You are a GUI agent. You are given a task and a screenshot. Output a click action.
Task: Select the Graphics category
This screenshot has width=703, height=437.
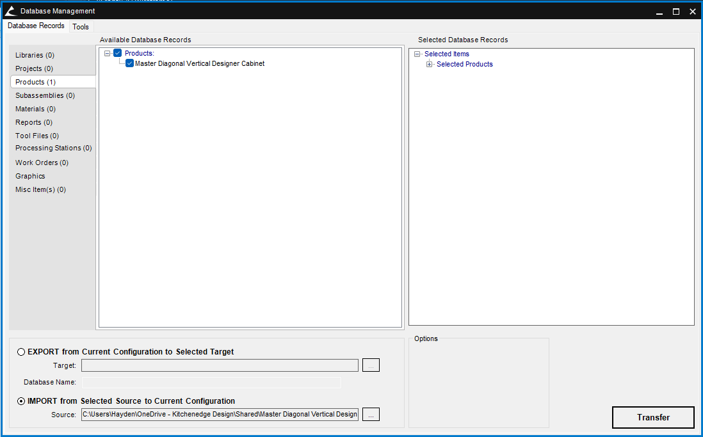pos(30,176)
